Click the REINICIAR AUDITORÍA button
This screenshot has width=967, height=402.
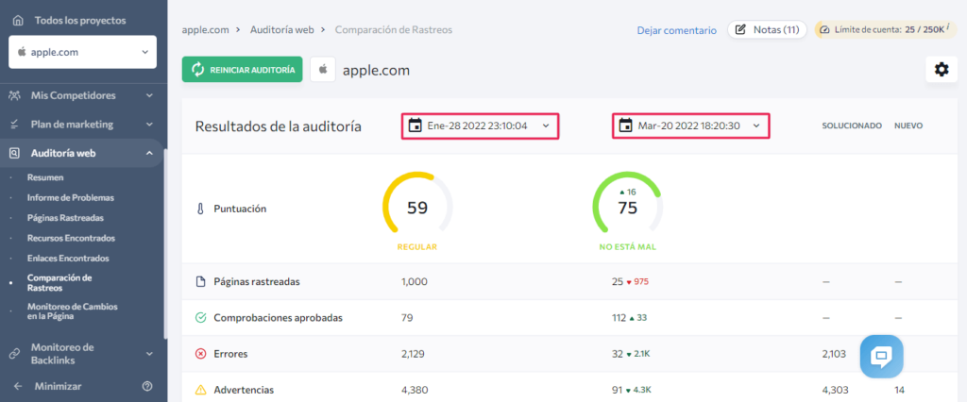coord(243,70)
